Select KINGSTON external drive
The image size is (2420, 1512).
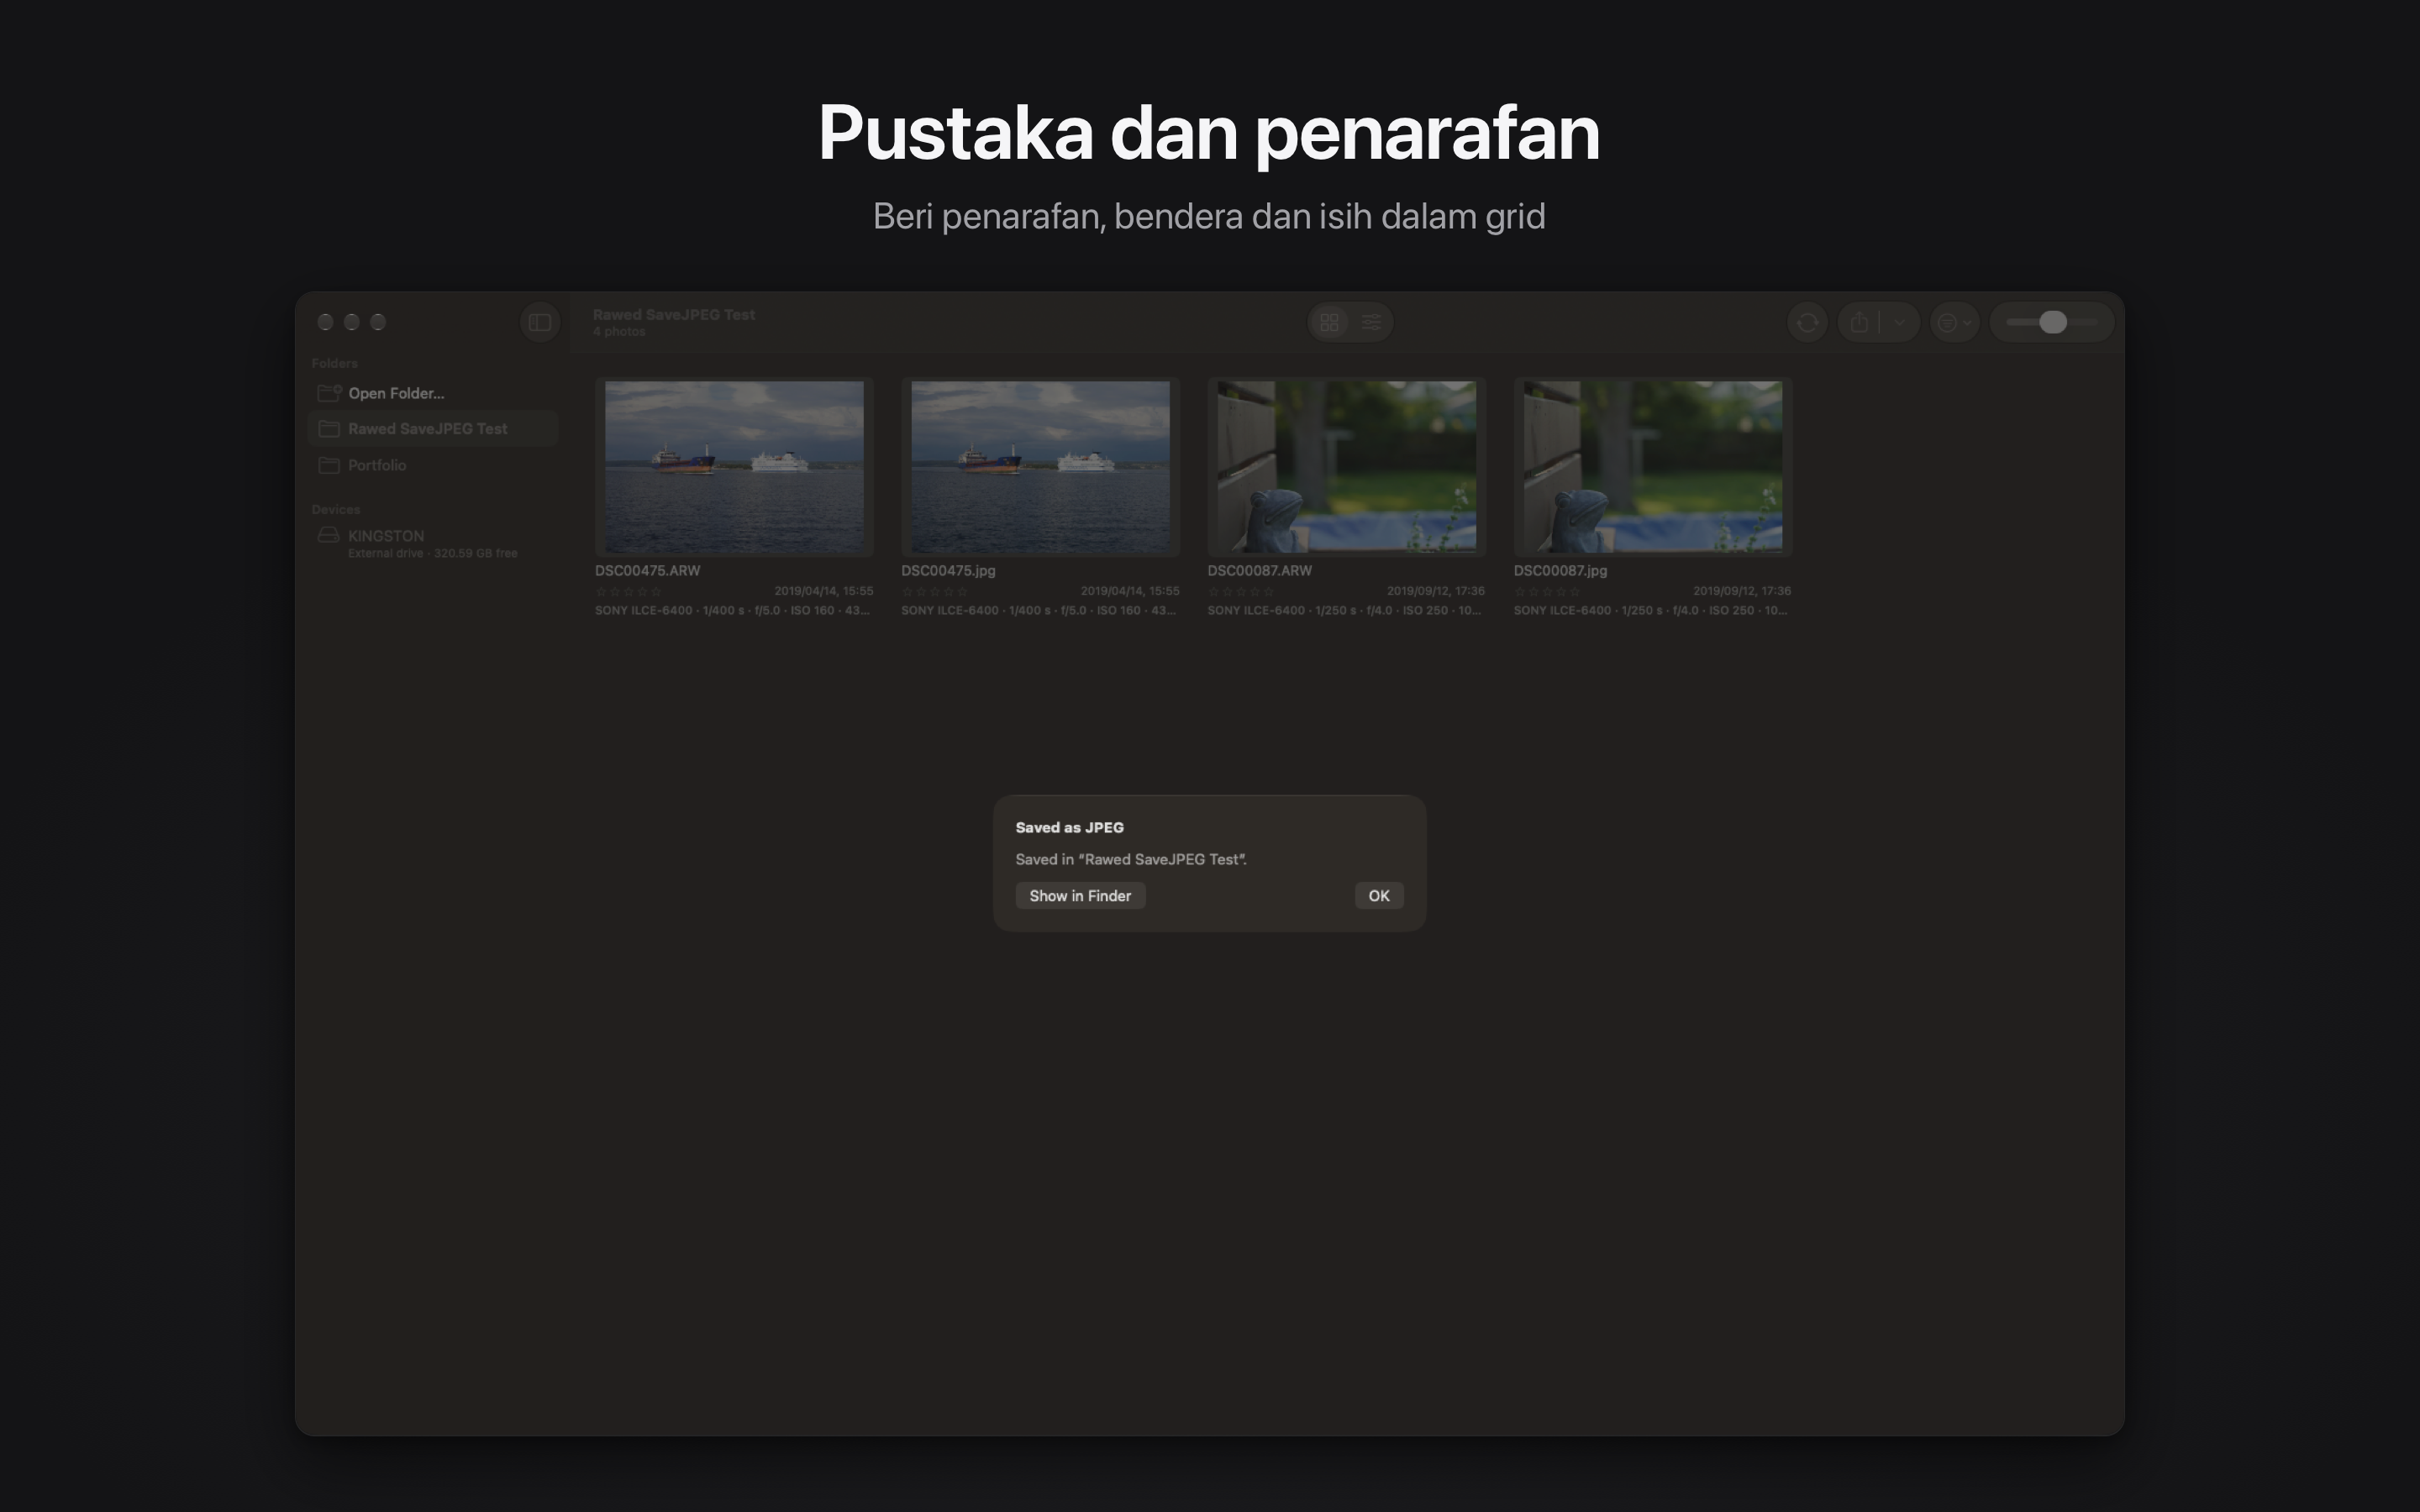pos(432,543)
